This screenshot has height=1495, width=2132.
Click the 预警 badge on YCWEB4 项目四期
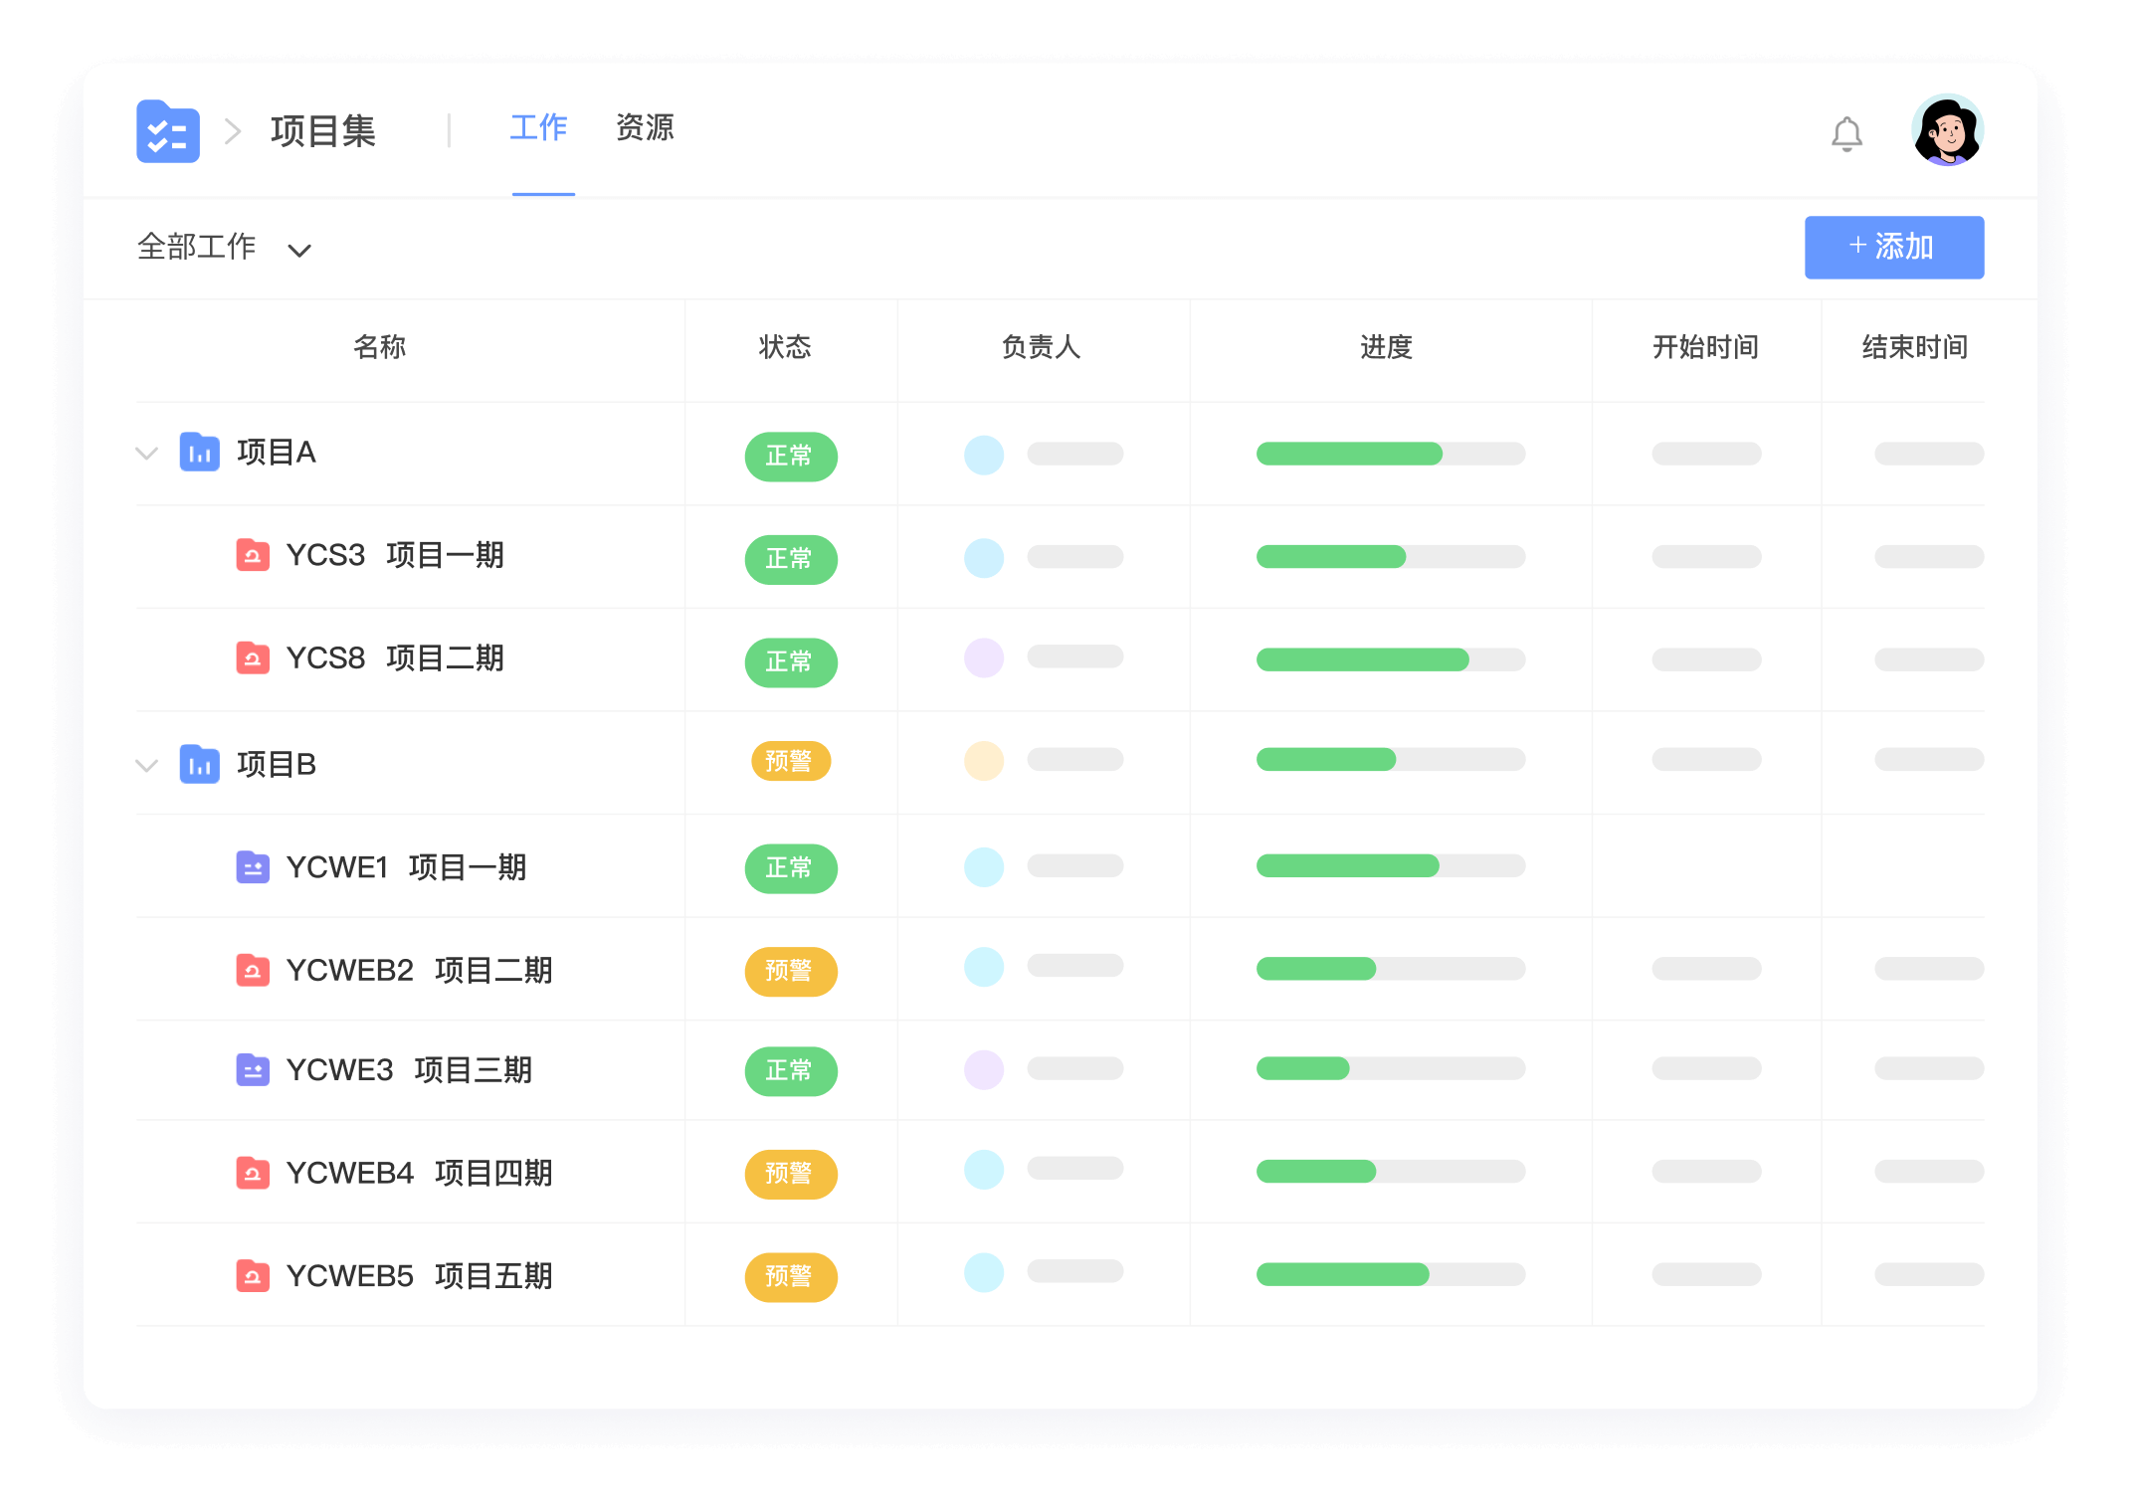pyautogui.click(x=790, y=1174)
